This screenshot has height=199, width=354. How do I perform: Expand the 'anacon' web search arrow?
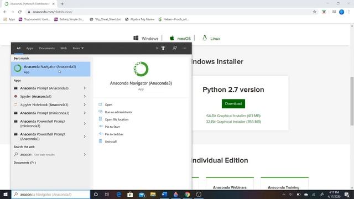coord(85,155)
